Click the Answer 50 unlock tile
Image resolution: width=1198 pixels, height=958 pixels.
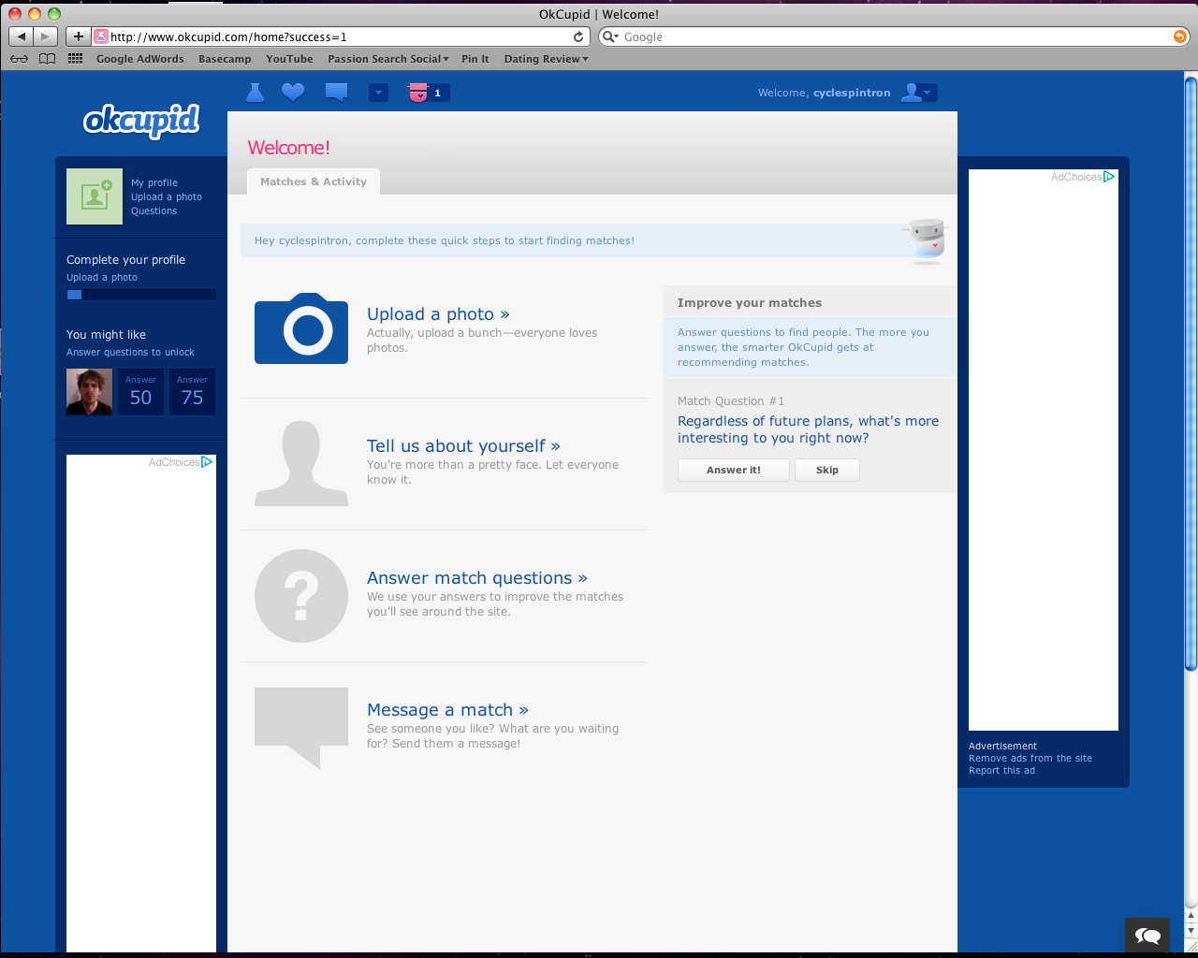point(140,392)
